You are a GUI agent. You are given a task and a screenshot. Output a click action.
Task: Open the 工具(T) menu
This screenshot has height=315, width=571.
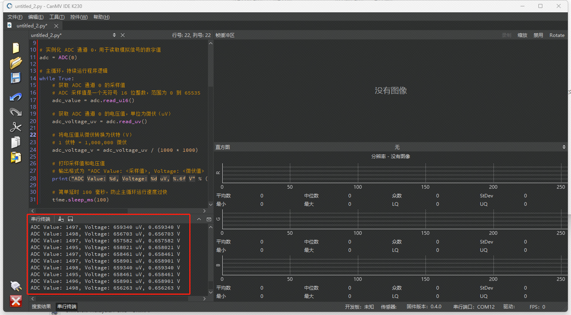pos(57,17)
